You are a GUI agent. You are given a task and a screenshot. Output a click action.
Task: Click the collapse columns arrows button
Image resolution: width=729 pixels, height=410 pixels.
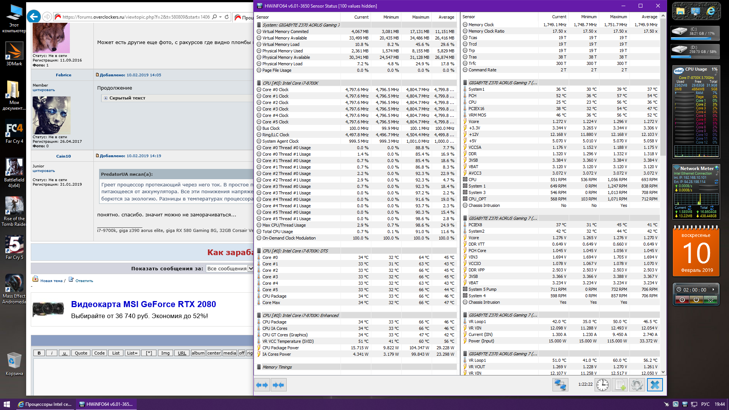278,385
